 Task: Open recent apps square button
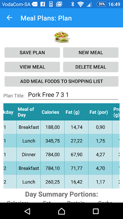click(96, 211)
